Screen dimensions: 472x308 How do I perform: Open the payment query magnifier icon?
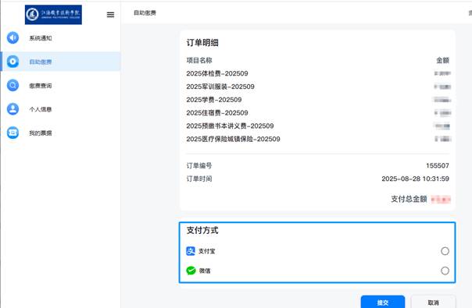coord(13,85)
